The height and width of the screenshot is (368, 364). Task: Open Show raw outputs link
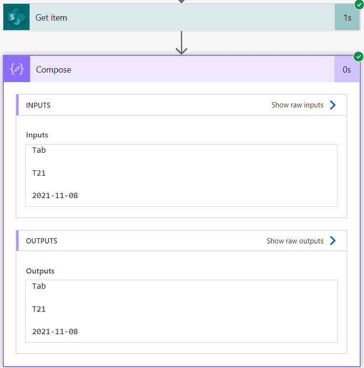coord(295,241)
